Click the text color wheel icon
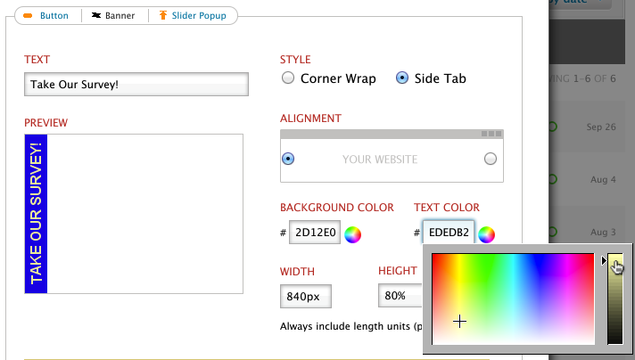This screenshot has width=635, height=360. tap(486, 234)
